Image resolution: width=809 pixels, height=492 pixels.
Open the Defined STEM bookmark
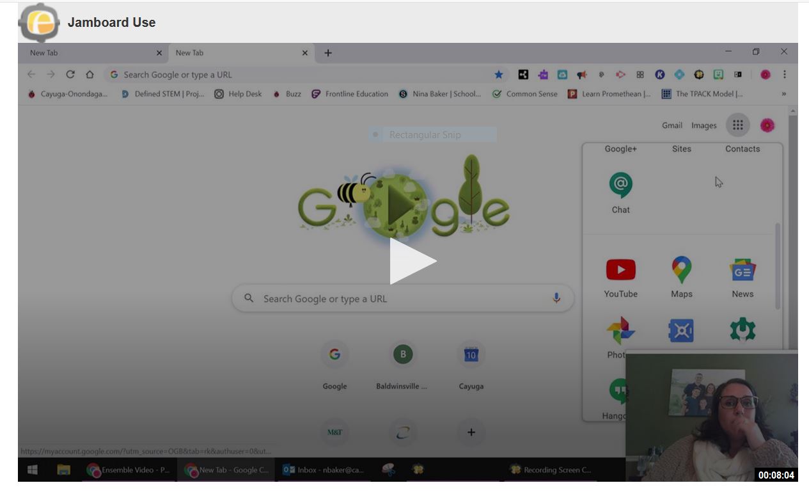[162, 94]
